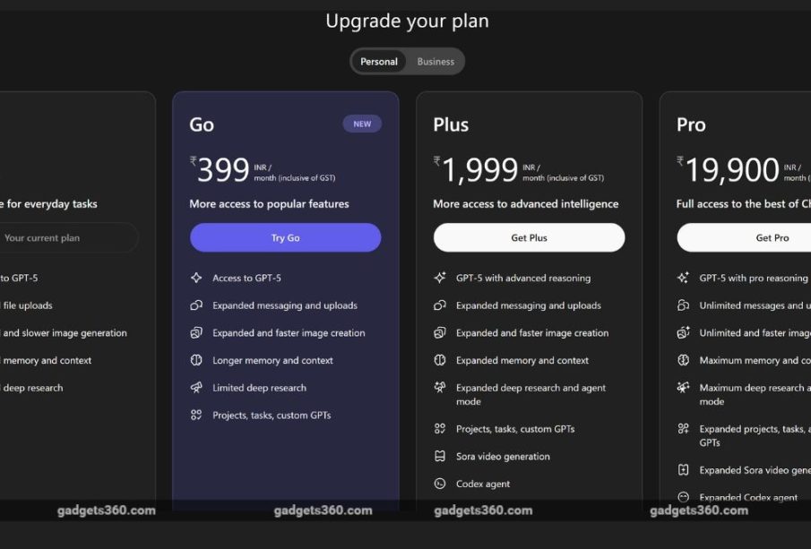Click the Your current plan button

[69, 238]
